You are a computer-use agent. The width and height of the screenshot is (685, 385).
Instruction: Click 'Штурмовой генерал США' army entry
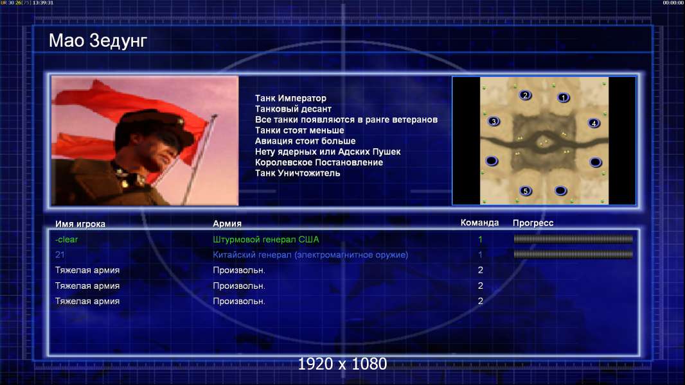265,239
